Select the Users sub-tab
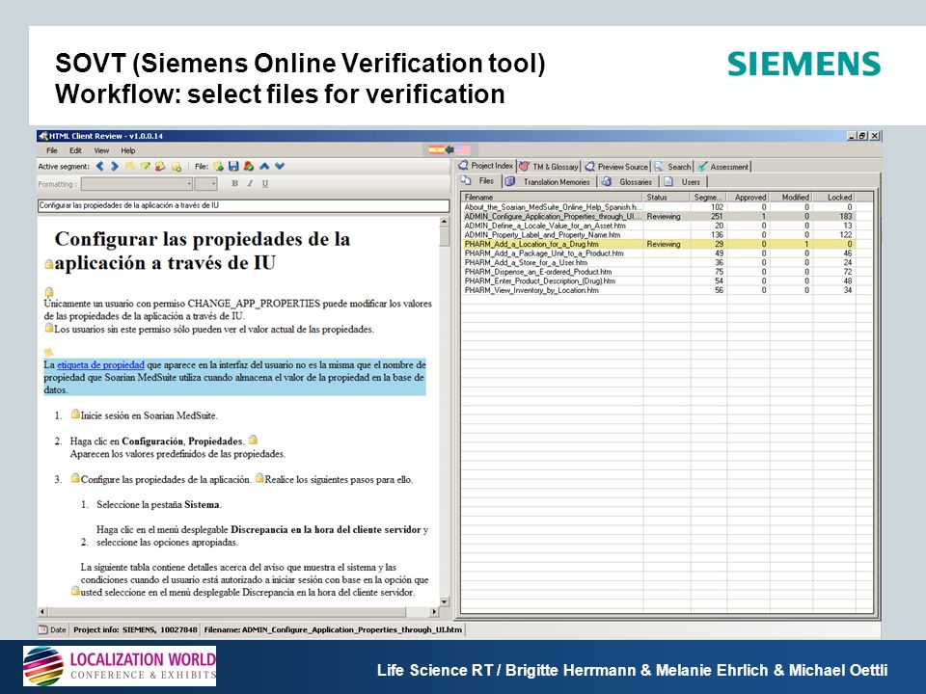 pos(683,182)
